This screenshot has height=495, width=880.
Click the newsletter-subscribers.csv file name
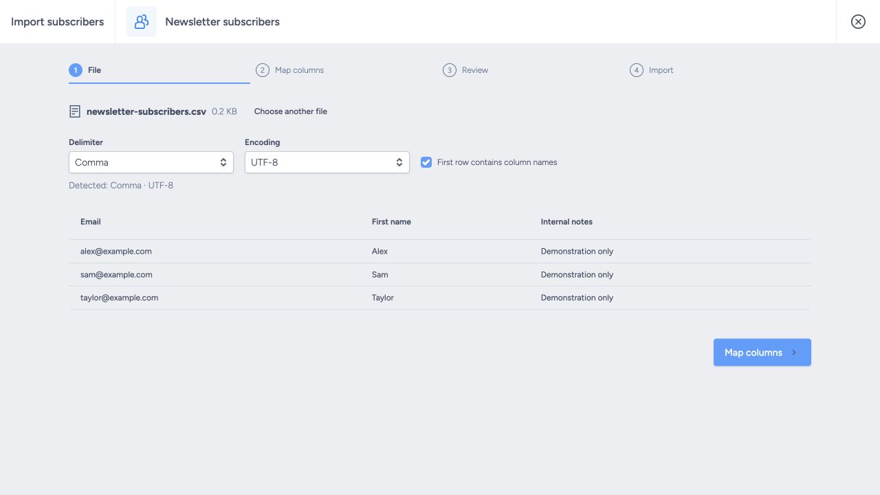(146, 111)
